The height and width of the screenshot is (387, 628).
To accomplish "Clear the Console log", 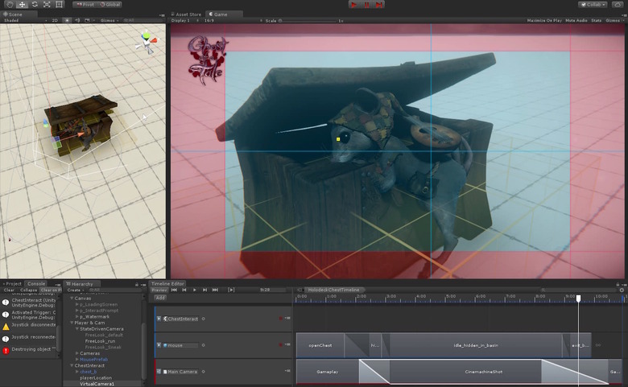I will pos(9,290).
